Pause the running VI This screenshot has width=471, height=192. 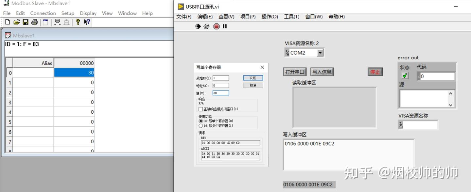point(224,26)
